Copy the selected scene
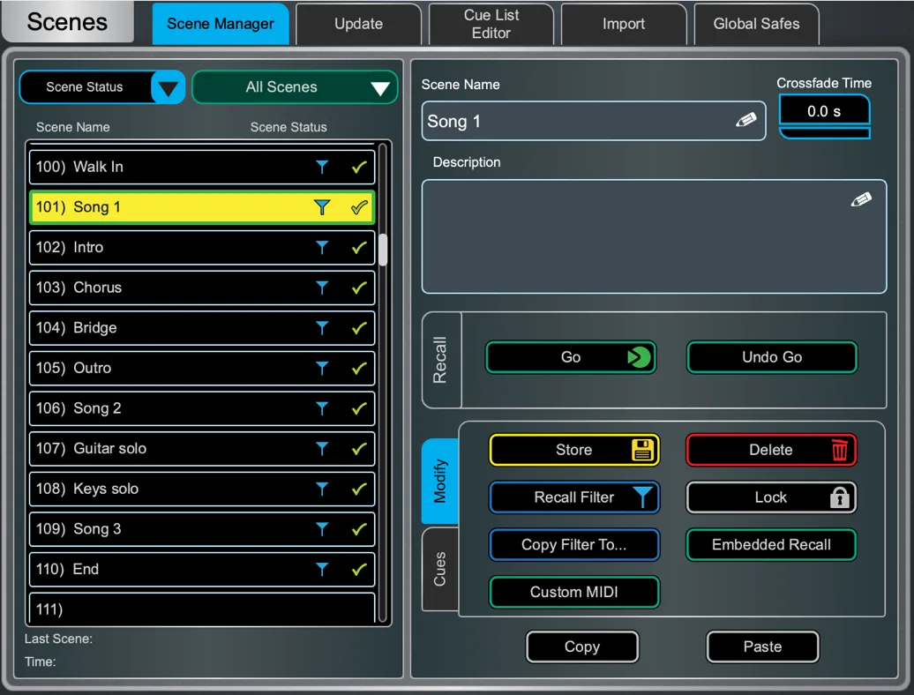This screenshot has height=695, width=914. click(582, 646)
